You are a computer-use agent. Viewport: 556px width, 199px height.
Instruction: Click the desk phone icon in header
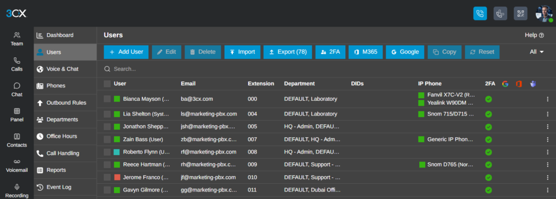coord(500,14)
